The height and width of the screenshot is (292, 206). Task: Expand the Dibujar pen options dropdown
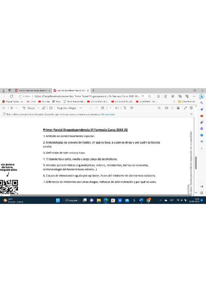click(38, 108)
